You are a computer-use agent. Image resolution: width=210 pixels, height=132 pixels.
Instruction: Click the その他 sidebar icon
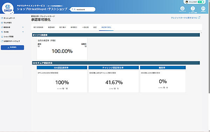[2, 32]
